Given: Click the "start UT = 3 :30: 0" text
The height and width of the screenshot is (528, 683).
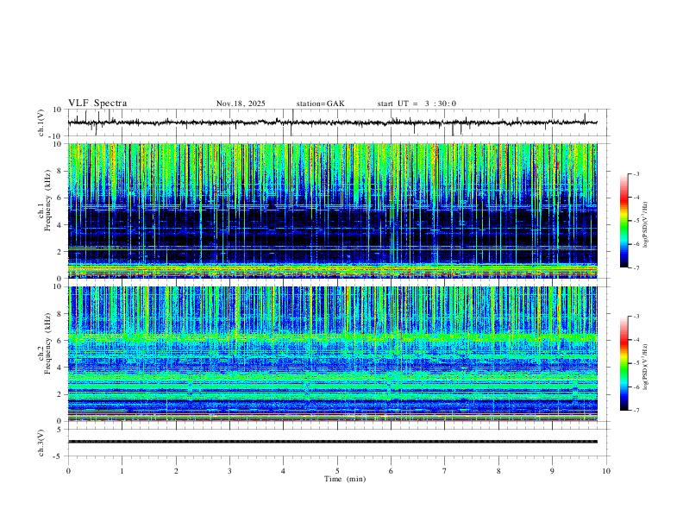Looking at the screenshot, I should tap(417, 104).
